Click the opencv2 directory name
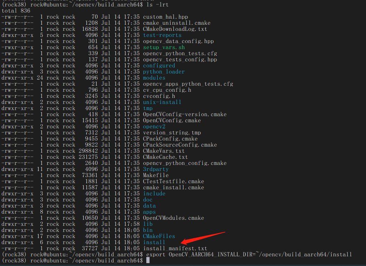This screenshot has height=266, width=366. pyautogui.click(x=154, y=126)
